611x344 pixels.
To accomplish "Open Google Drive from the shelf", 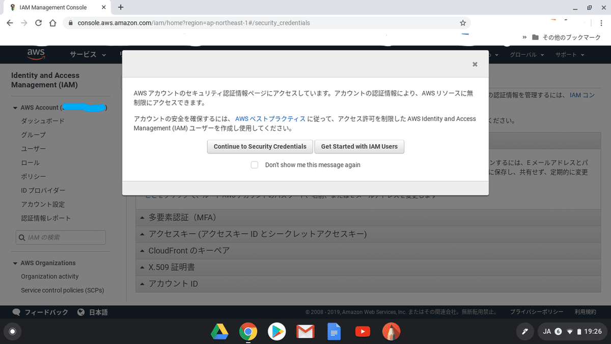I will [219, 332].
